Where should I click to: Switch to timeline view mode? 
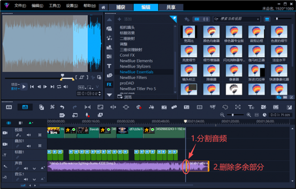tap(25, 107)
